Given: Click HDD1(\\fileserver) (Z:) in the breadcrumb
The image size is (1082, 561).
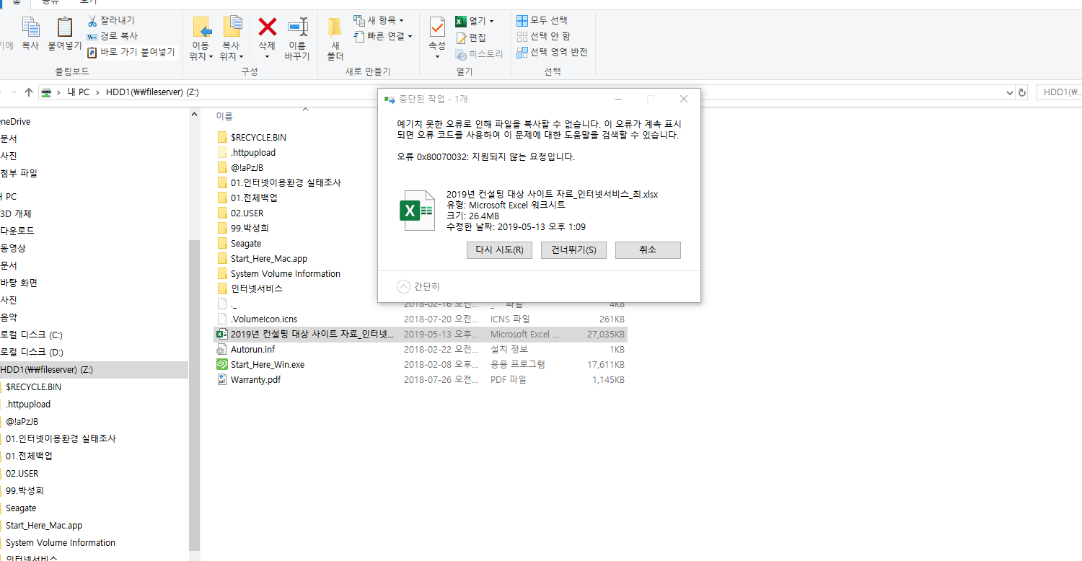Looking at the screenshot, I should pos(152,92).
